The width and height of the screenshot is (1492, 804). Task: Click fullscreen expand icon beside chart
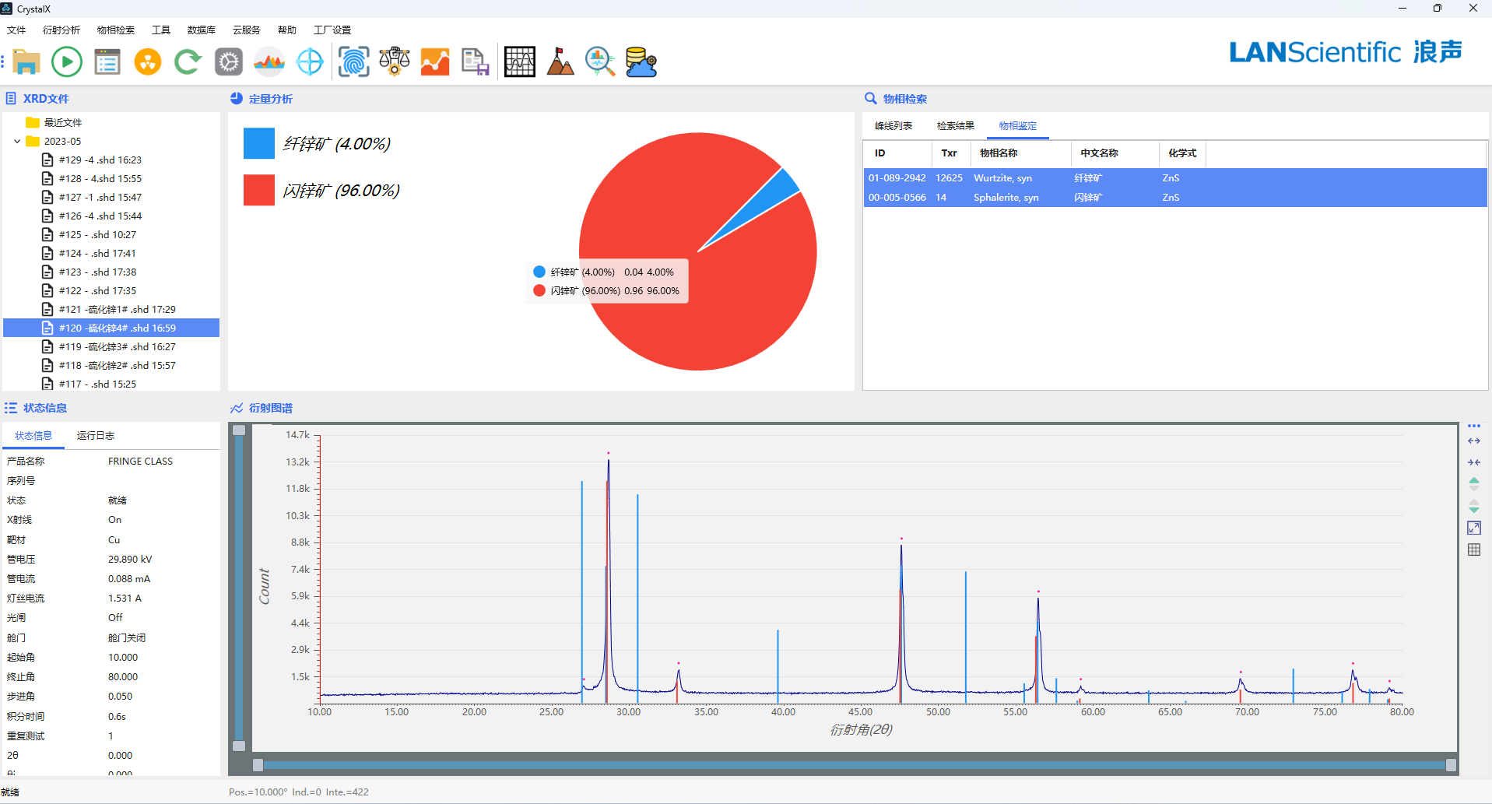pos(1473,528)
